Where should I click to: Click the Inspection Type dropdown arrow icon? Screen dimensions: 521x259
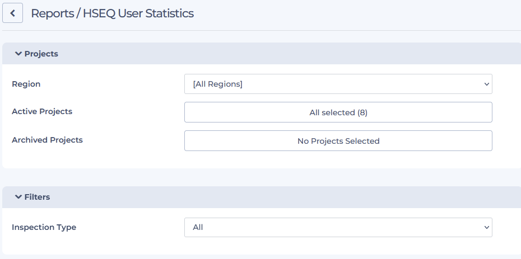pyautogui.click(x=486, y=227)
